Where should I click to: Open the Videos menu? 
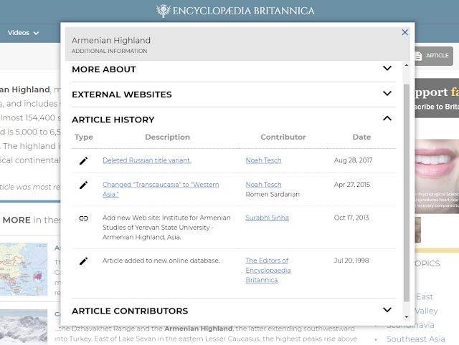click(23, 32)
